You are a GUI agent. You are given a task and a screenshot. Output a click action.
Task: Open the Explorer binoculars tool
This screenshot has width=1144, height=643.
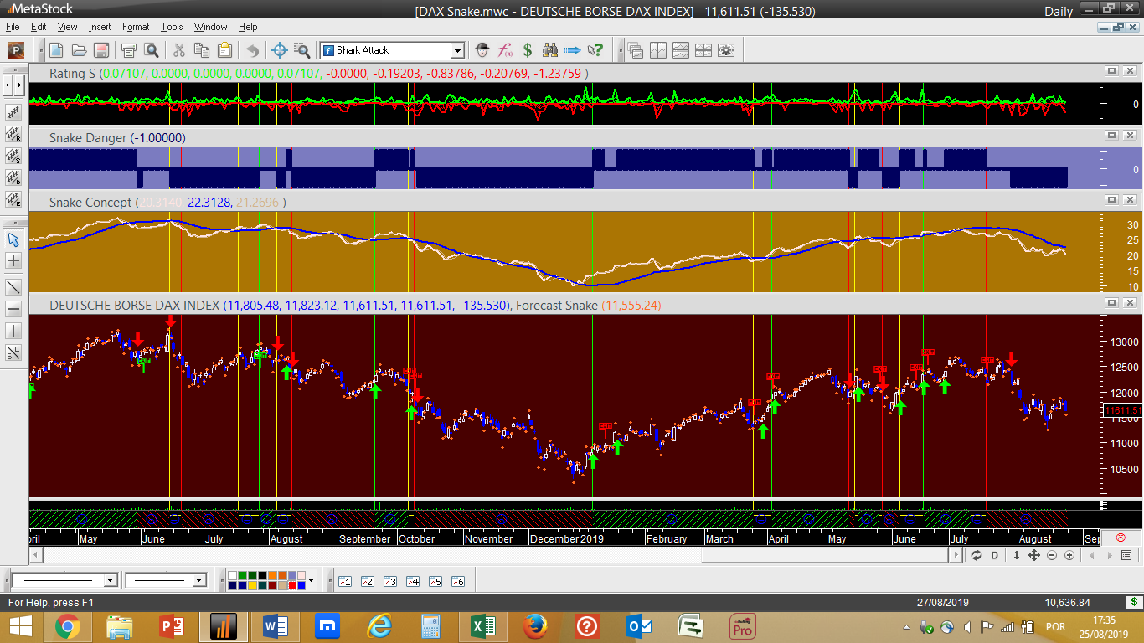[x=550, y=50]
